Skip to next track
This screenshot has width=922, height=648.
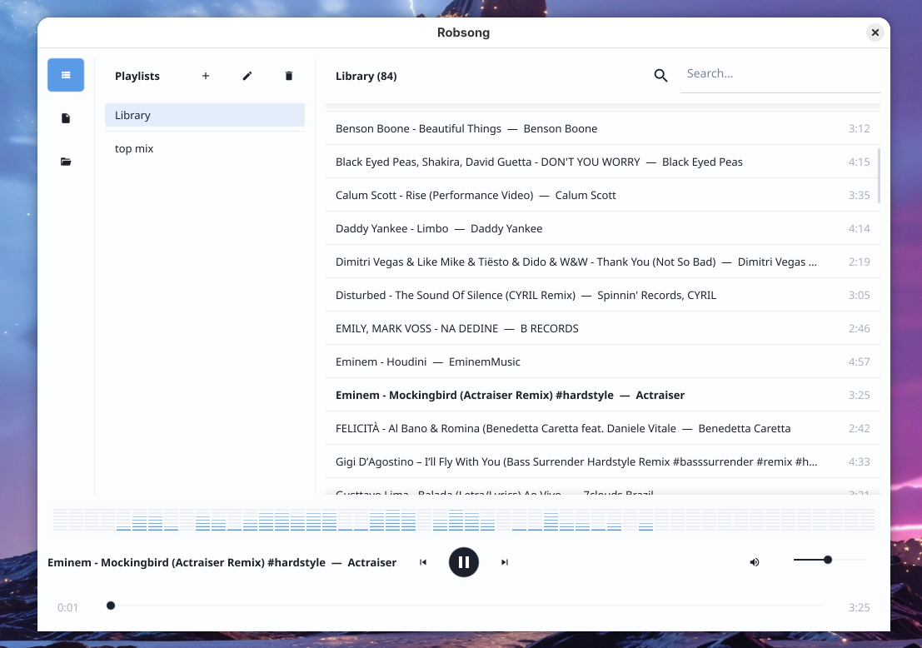point(505,562)
